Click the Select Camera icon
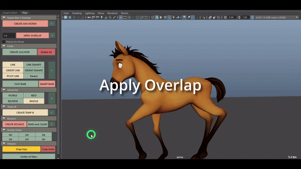 pyautogui.click(x=89, y=17)
